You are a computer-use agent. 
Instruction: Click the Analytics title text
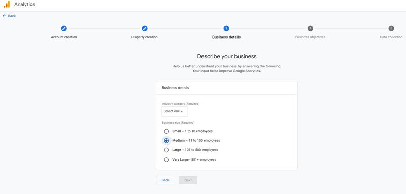[24, 4]
